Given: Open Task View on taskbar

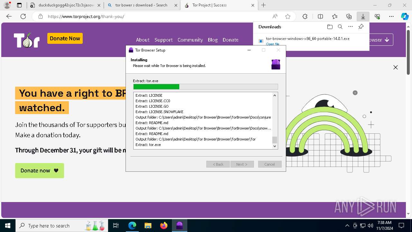Looking at the screenshot, I should (116, 226).
